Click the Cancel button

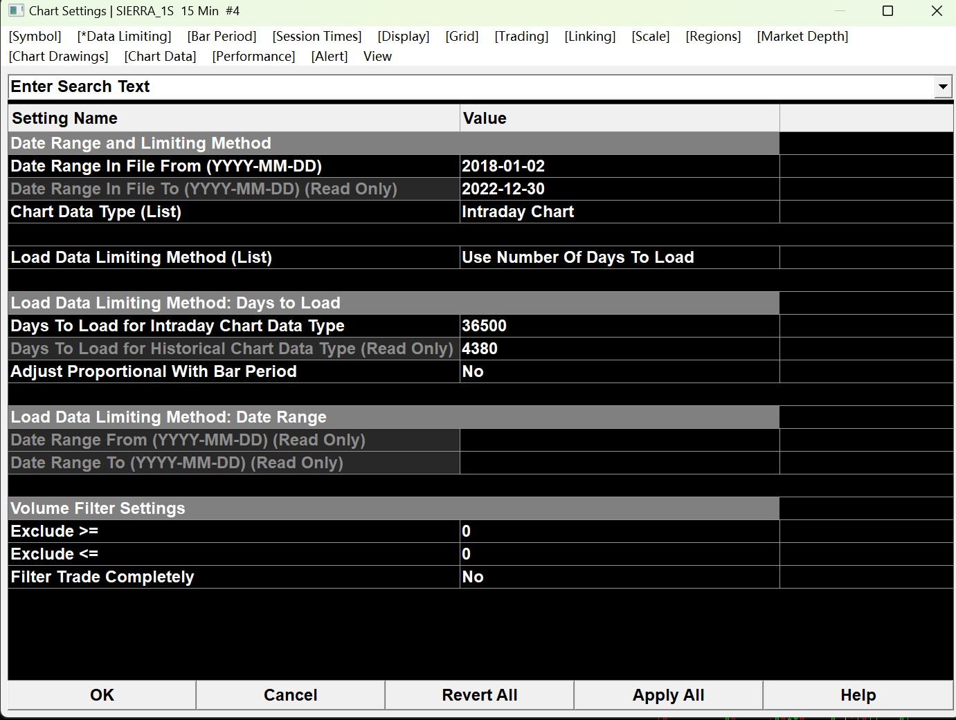(x=291, y=695)
